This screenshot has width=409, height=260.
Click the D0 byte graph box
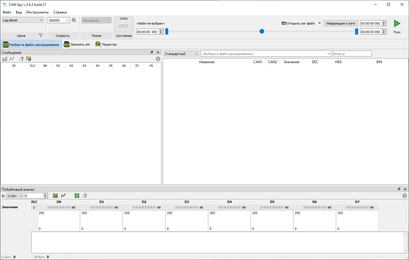[x=59, y=221]
